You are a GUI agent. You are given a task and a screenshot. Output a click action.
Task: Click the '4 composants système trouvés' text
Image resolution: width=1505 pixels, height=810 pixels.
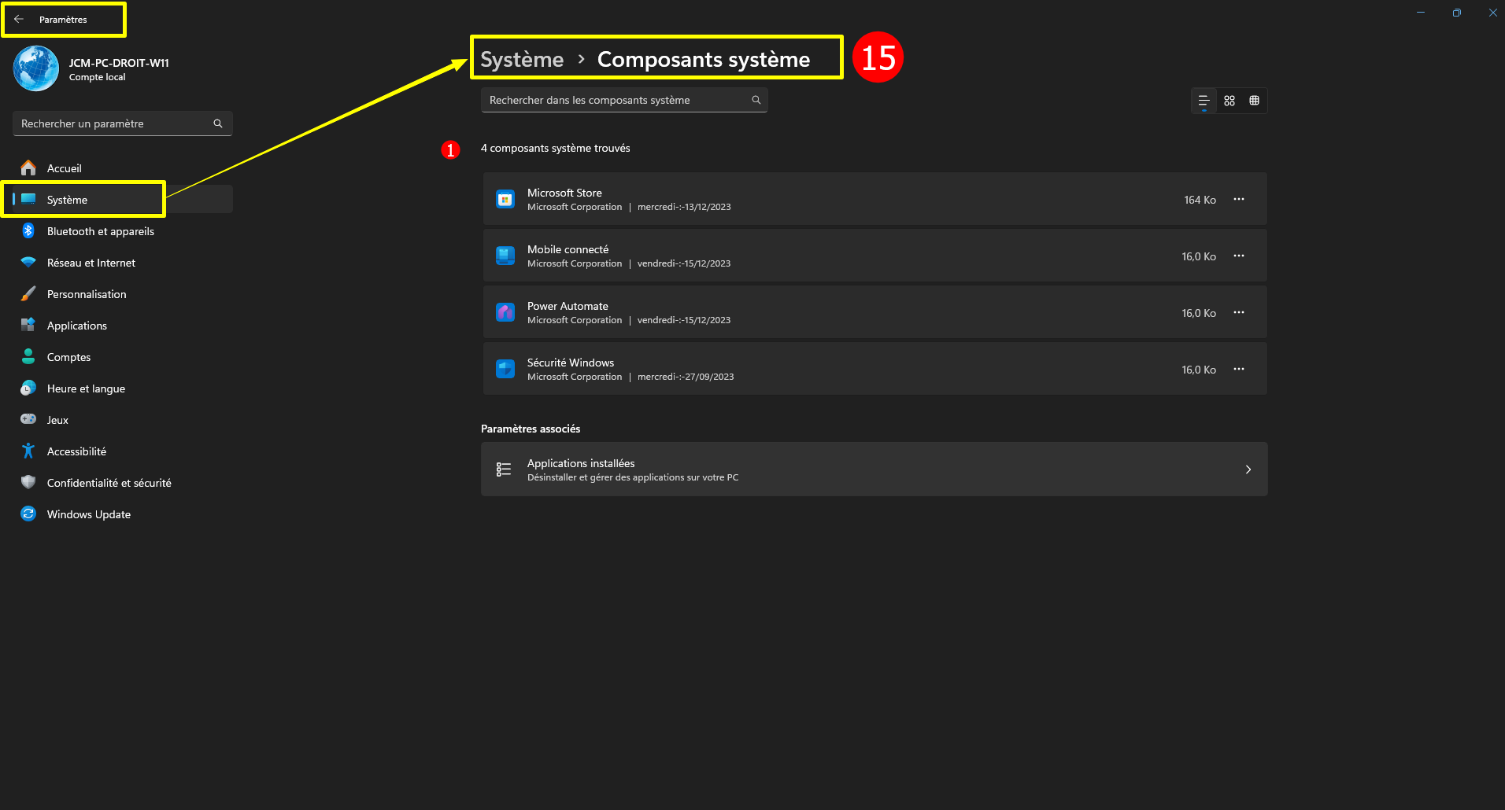(x=556, y=148)
